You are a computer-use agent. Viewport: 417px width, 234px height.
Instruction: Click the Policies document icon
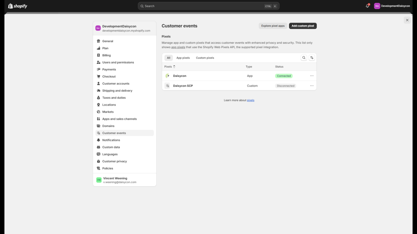[99, 168]
